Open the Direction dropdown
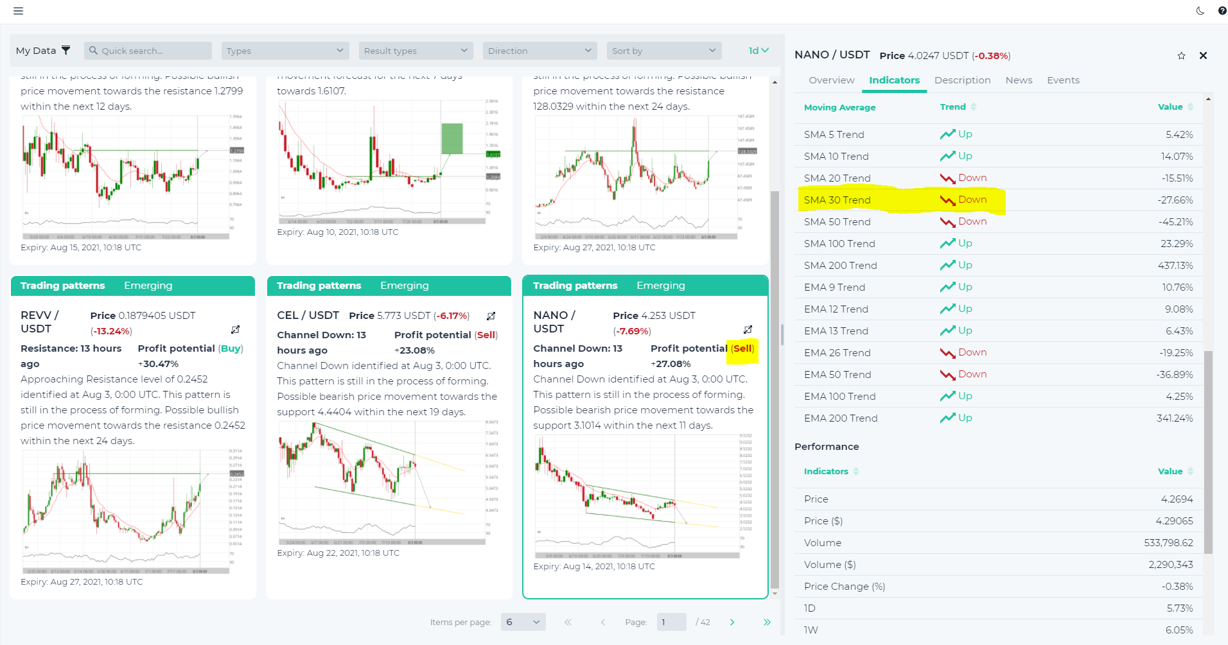Screen dimensions: 1228x645 coord(539,51)
